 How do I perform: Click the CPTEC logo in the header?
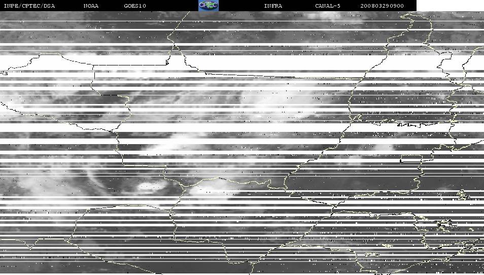pyautogui.click(x=209, y=6)
